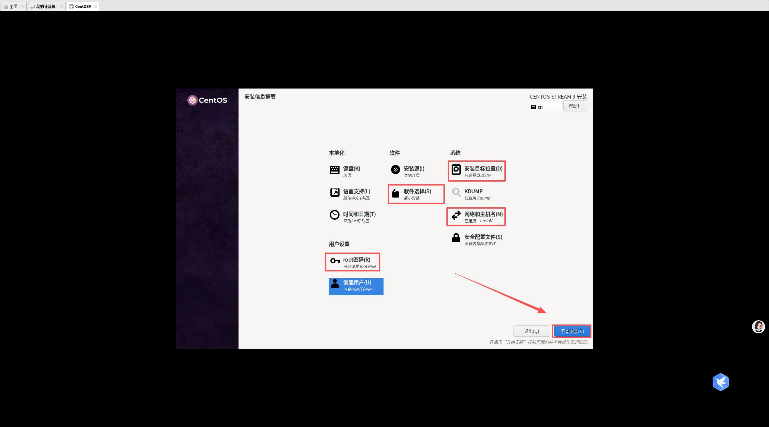Image resolution: width=769 pixels, height=427 pixels.
Task: Close the 主页 tab
Action: [23, 7]
